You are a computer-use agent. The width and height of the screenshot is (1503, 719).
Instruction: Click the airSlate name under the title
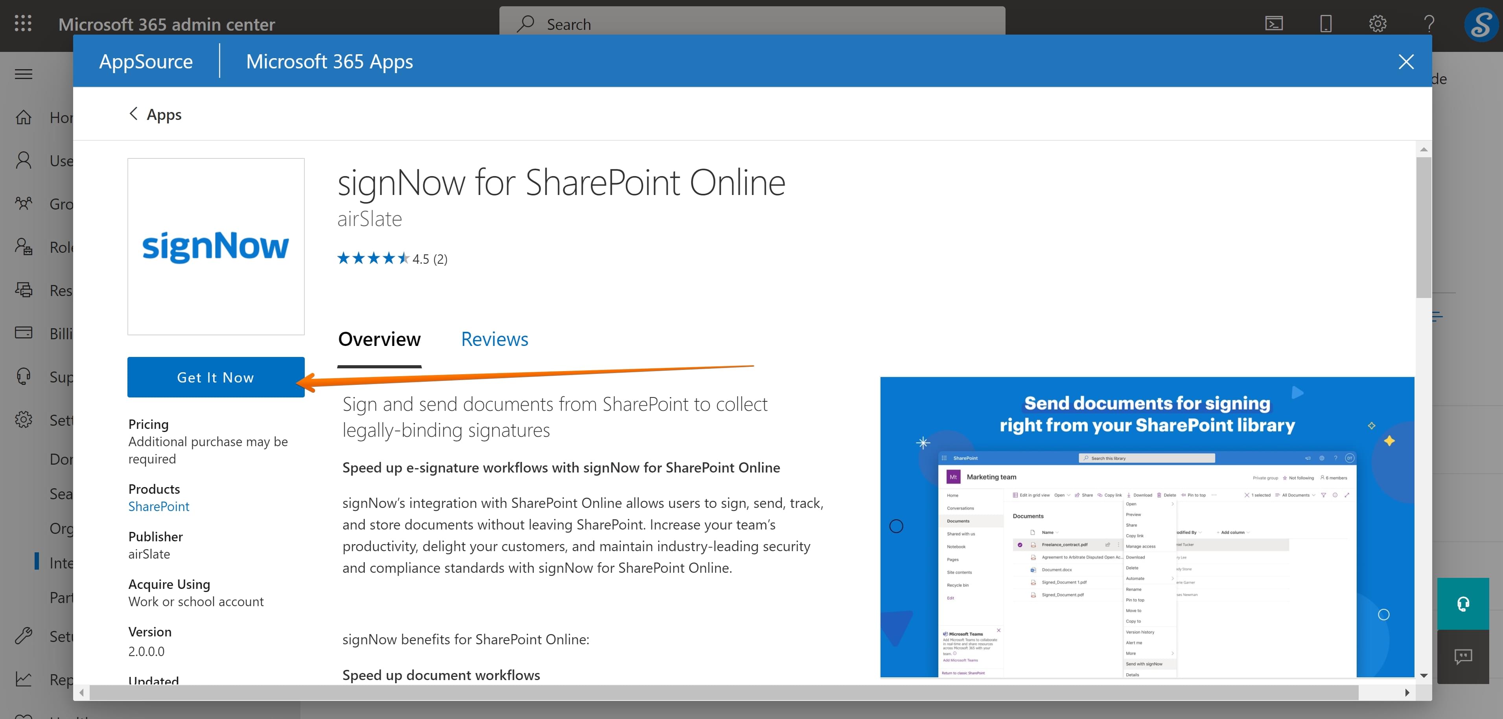tap(370, 219)
